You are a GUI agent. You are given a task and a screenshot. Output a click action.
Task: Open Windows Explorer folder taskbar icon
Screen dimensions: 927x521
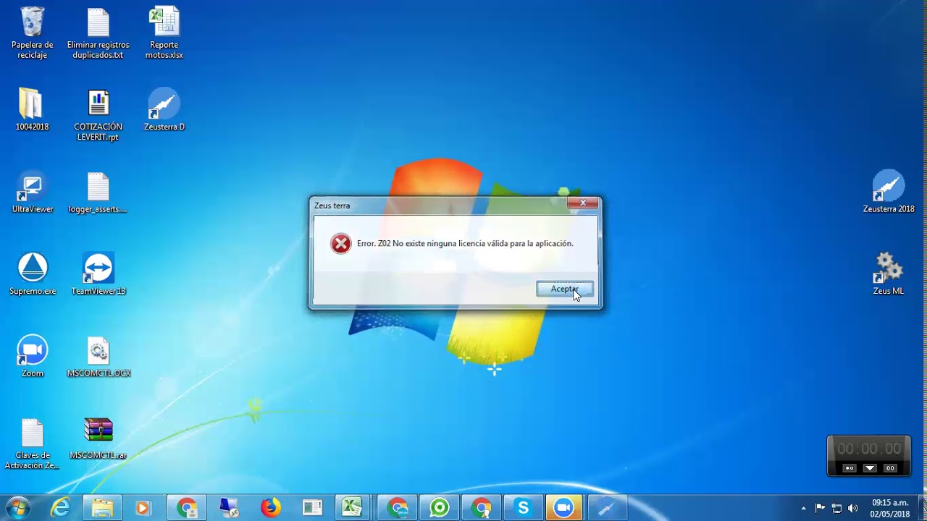[x=102, y=508]
